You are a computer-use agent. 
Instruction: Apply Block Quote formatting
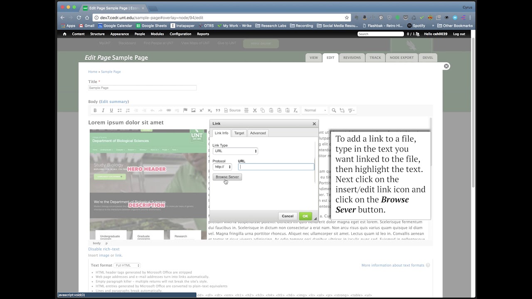(218, 110)
